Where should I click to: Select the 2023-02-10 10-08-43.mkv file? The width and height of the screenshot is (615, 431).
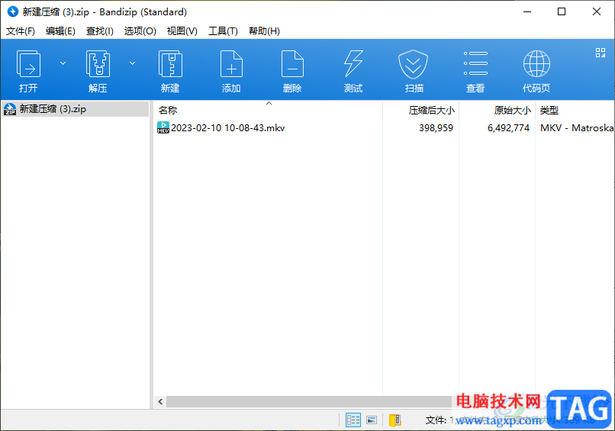(227, 128)
